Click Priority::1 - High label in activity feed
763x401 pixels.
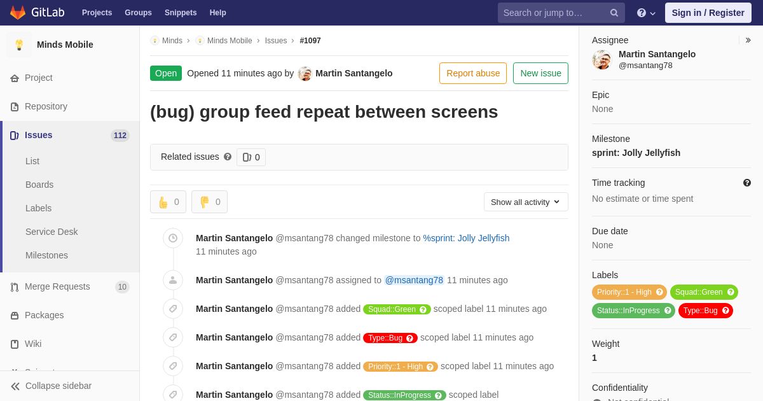(x=401, y=367)
